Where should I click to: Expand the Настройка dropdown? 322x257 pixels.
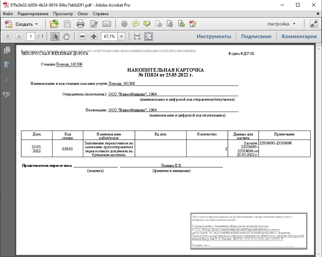281,24
